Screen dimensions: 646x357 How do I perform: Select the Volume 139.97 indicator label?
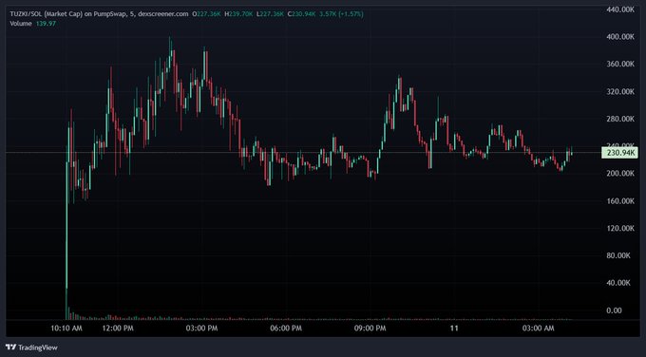click(x=33, y=24)
